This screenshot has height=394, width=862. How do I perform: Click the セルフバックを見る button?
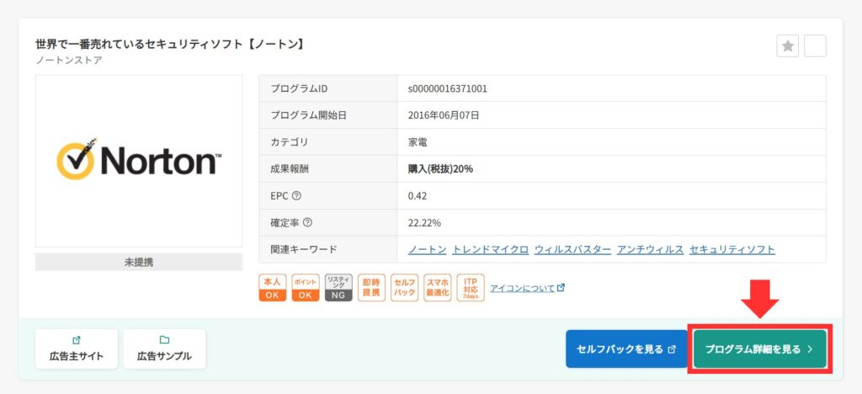626,349
